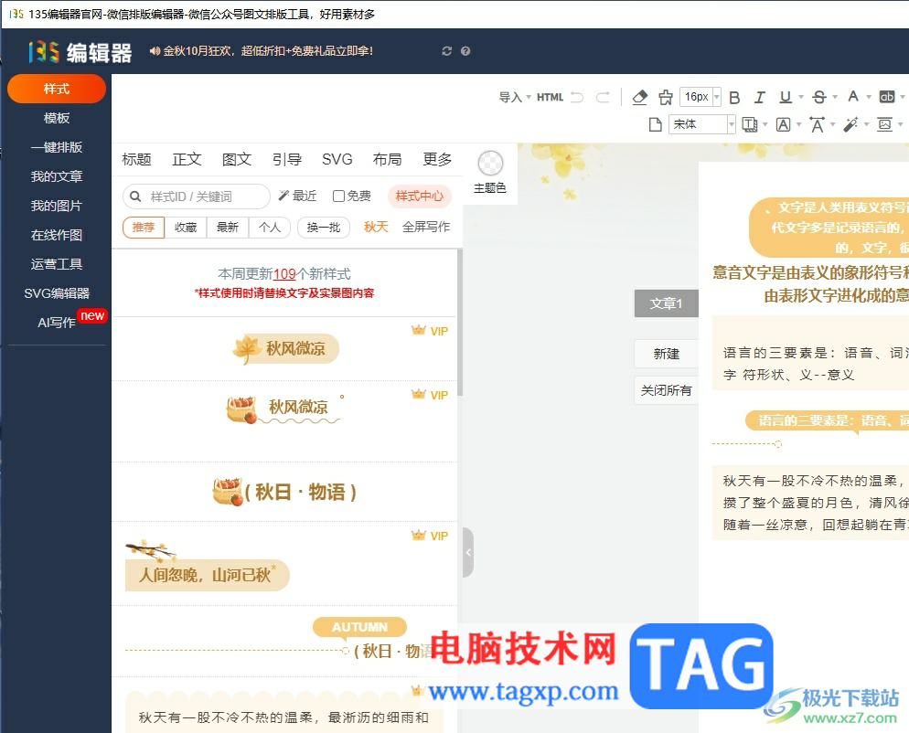The image size is (909, 733).
Task: Open the 标题 style tab
Action: pyautogui.click(x=137, y=159)
